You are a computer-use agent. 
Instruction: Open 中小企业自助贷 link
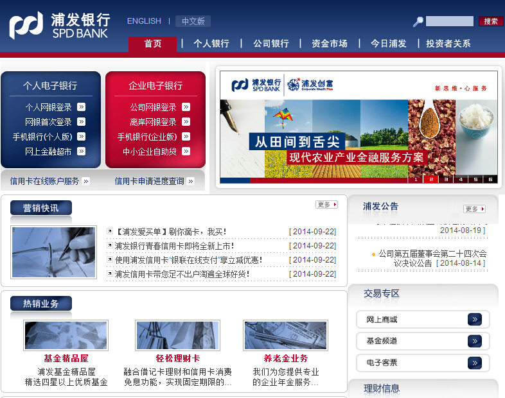coord(150,151)
